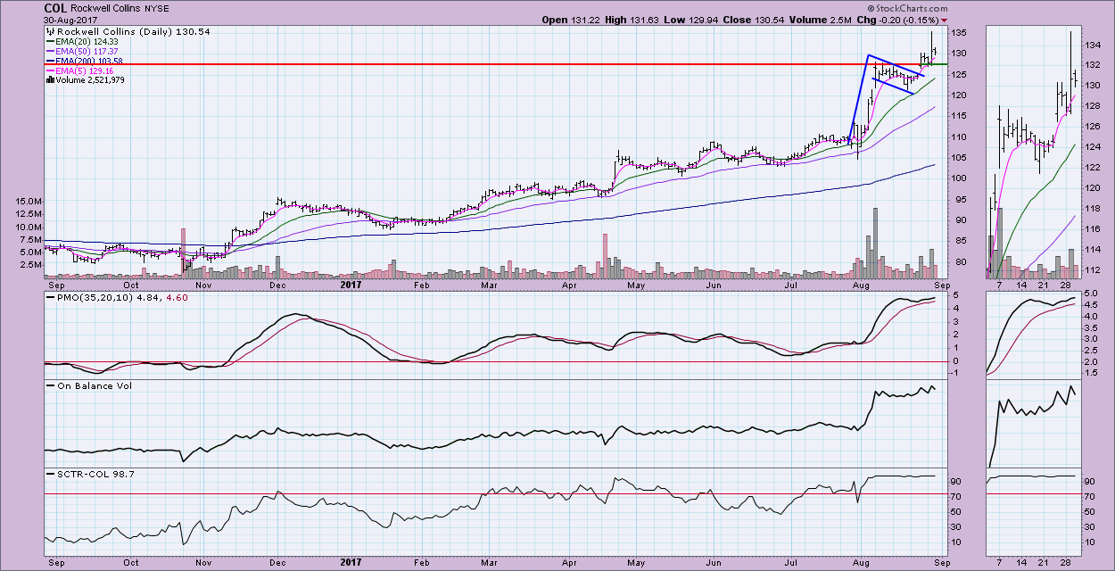Viewport: 1115px width, 571px height.
Task: Select the COL ticker symbol
Action: [54, 7]
